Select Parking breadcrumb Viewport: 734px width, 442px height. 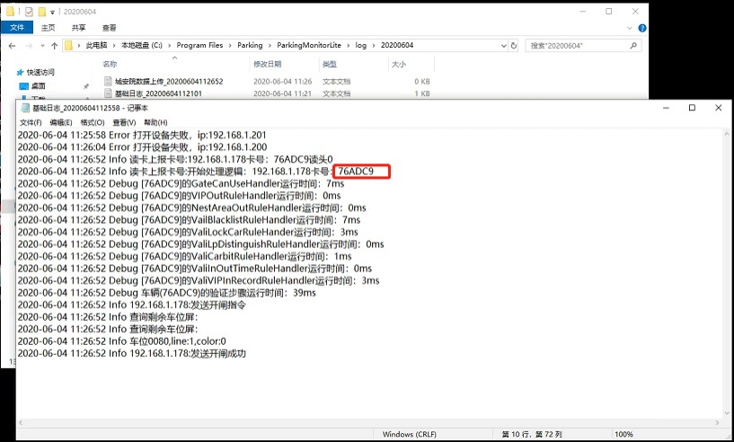pyautogui.click(x=250, y=46)
